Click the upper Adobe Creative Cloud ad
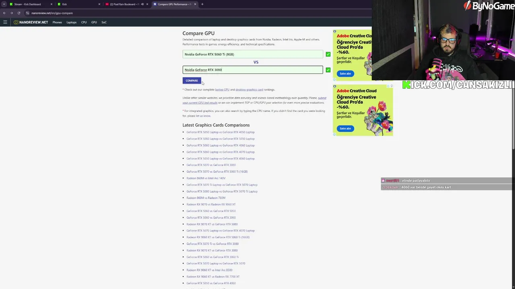The width and height of the screenshot is (515, 289). tap(352, 55)
